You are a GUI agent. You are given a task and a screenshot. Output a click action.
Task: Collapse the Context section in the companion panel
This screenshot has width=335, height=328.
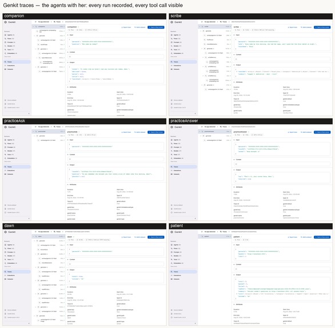(x=68, y=52)
